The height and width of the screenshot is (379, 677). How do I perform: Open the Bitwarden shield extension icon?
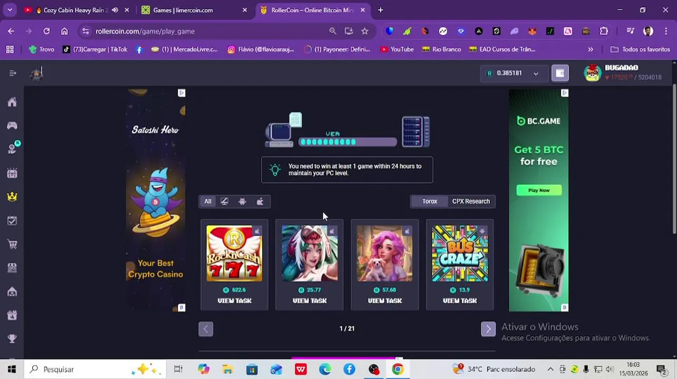pos(389,31)
